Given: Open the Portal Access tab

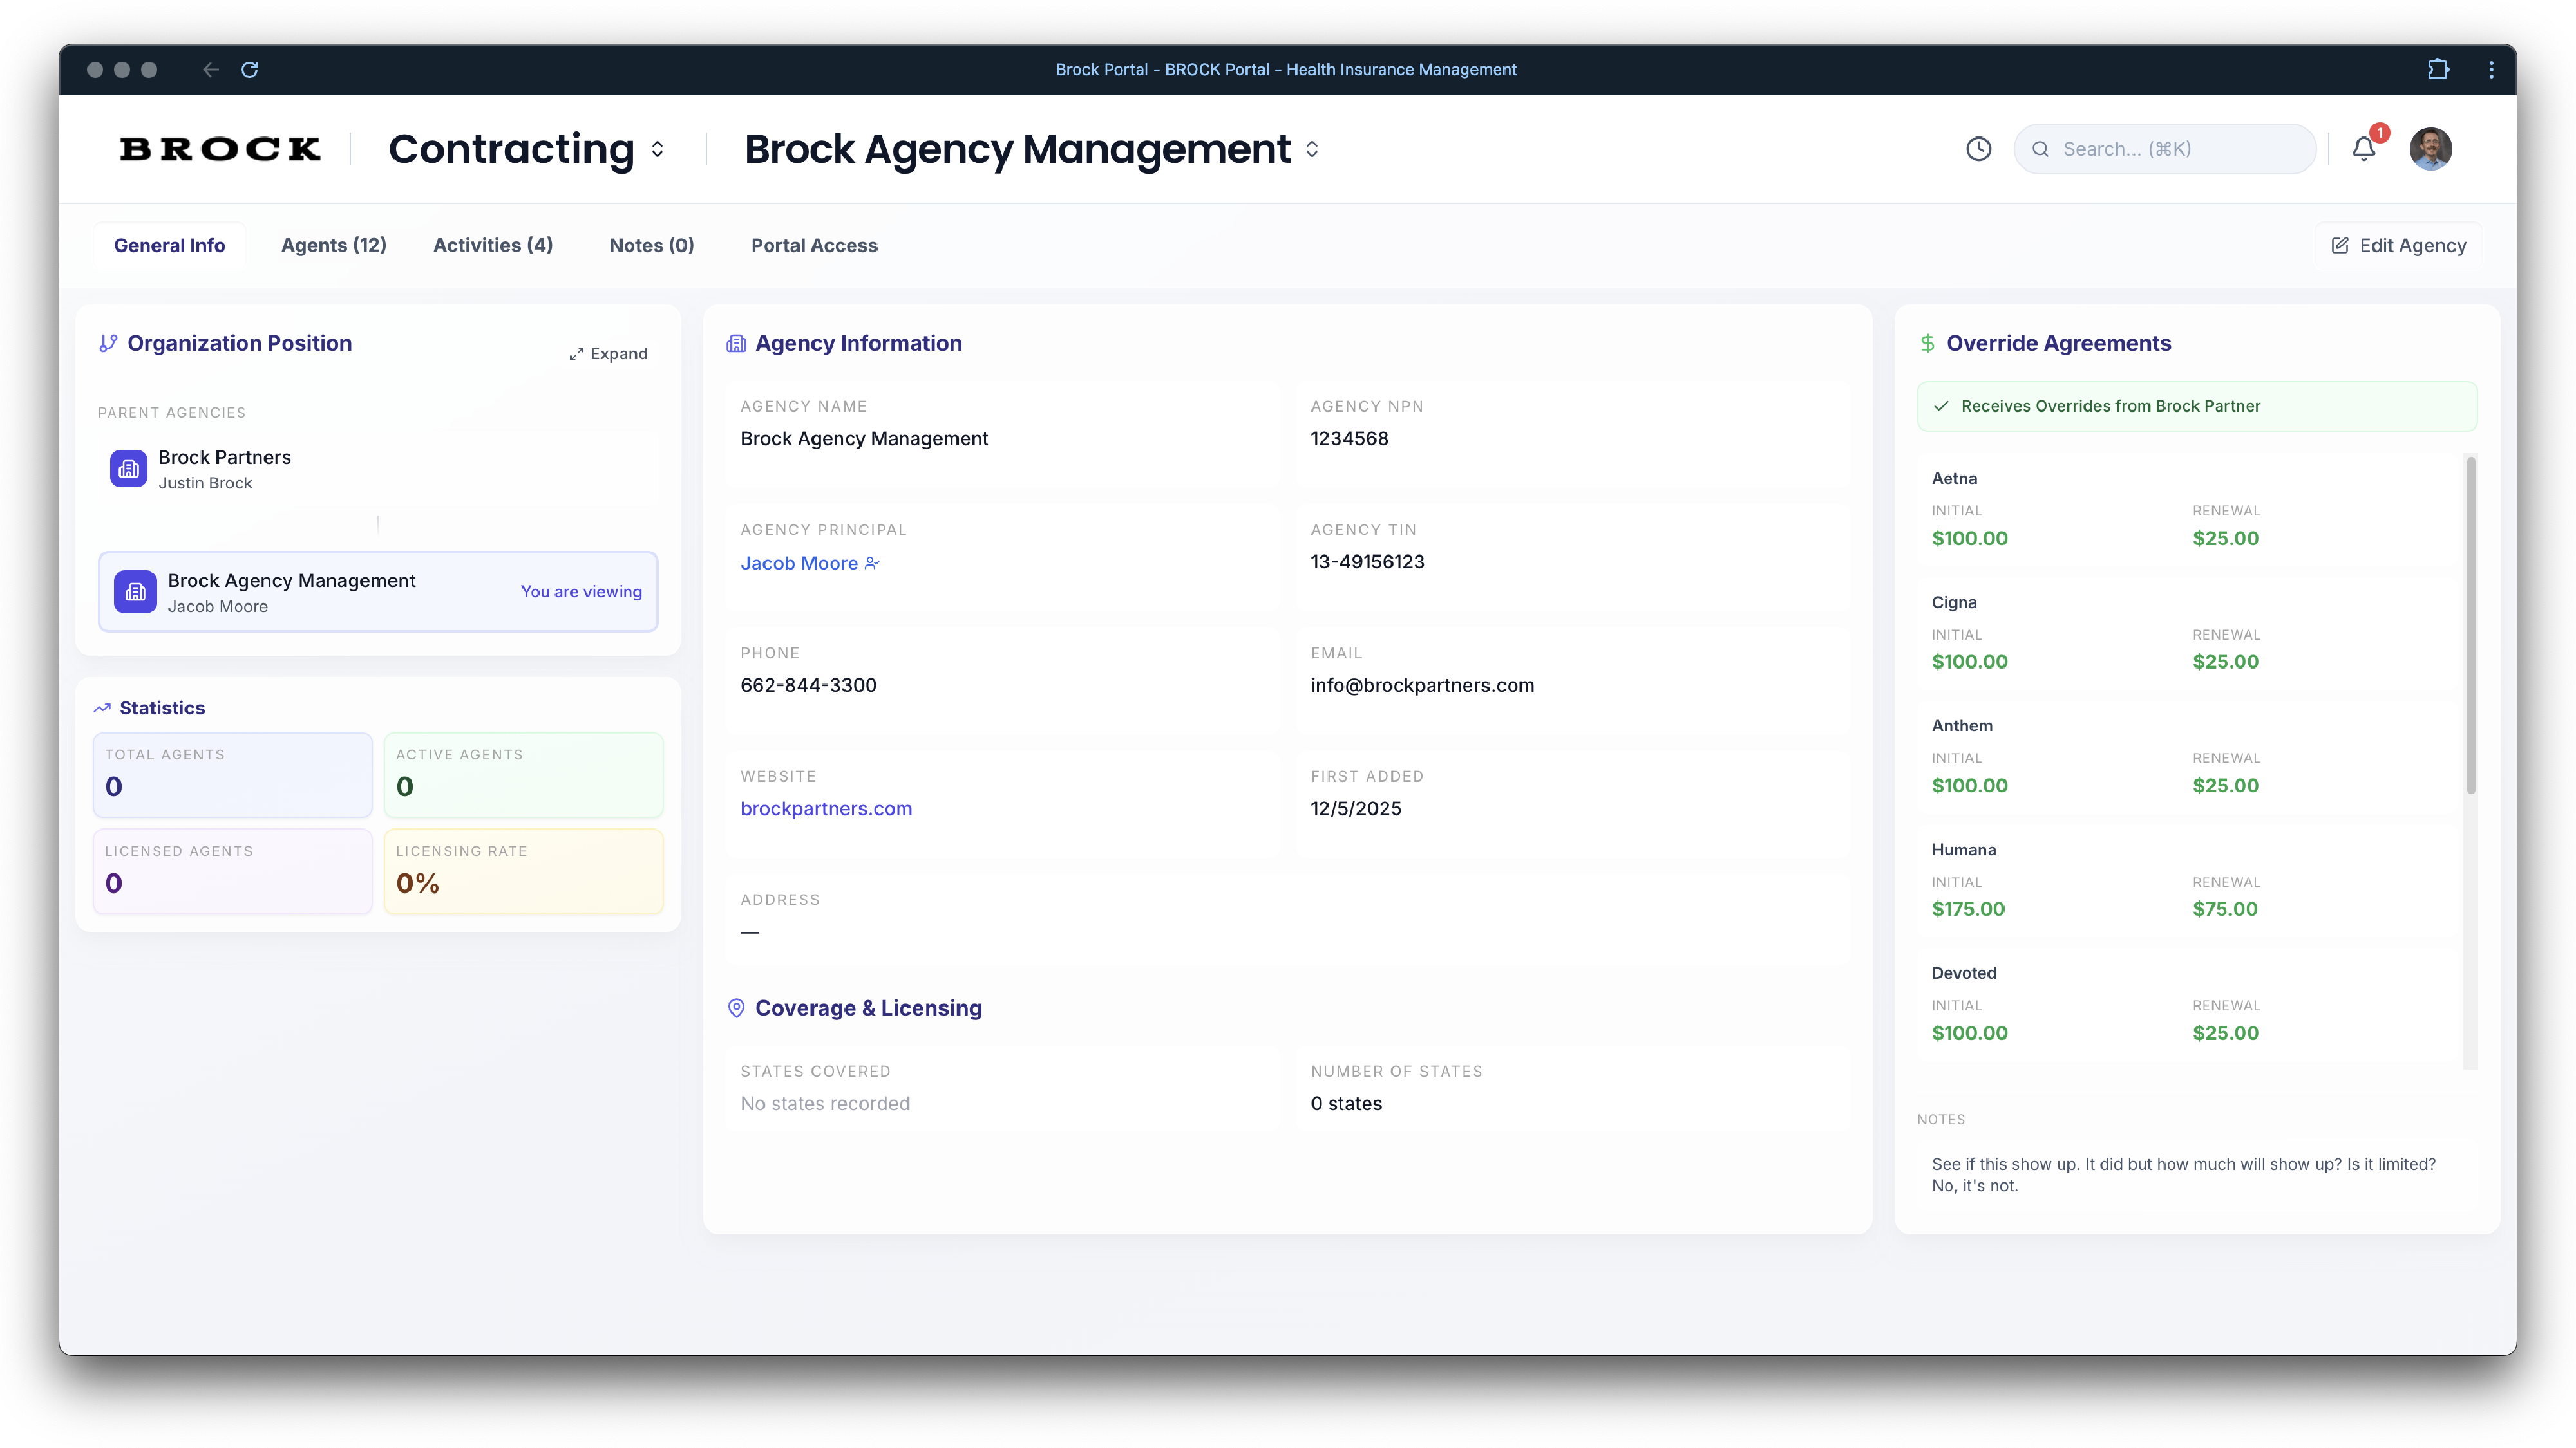Looking at the screenshot, I should [x=814, y=245].
